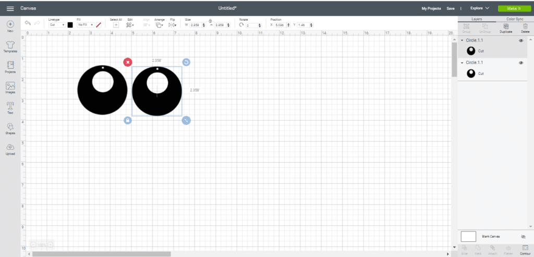Open the Fill dropdown
534x257 pixels.
[84, 24]
